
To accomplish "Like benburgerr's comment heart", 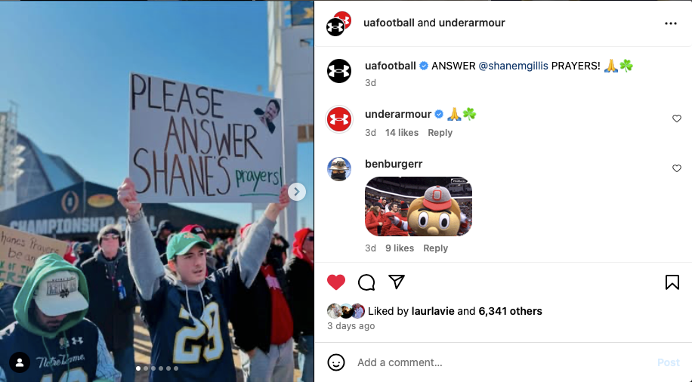I will pyautogui.click(x=677, y=168).
